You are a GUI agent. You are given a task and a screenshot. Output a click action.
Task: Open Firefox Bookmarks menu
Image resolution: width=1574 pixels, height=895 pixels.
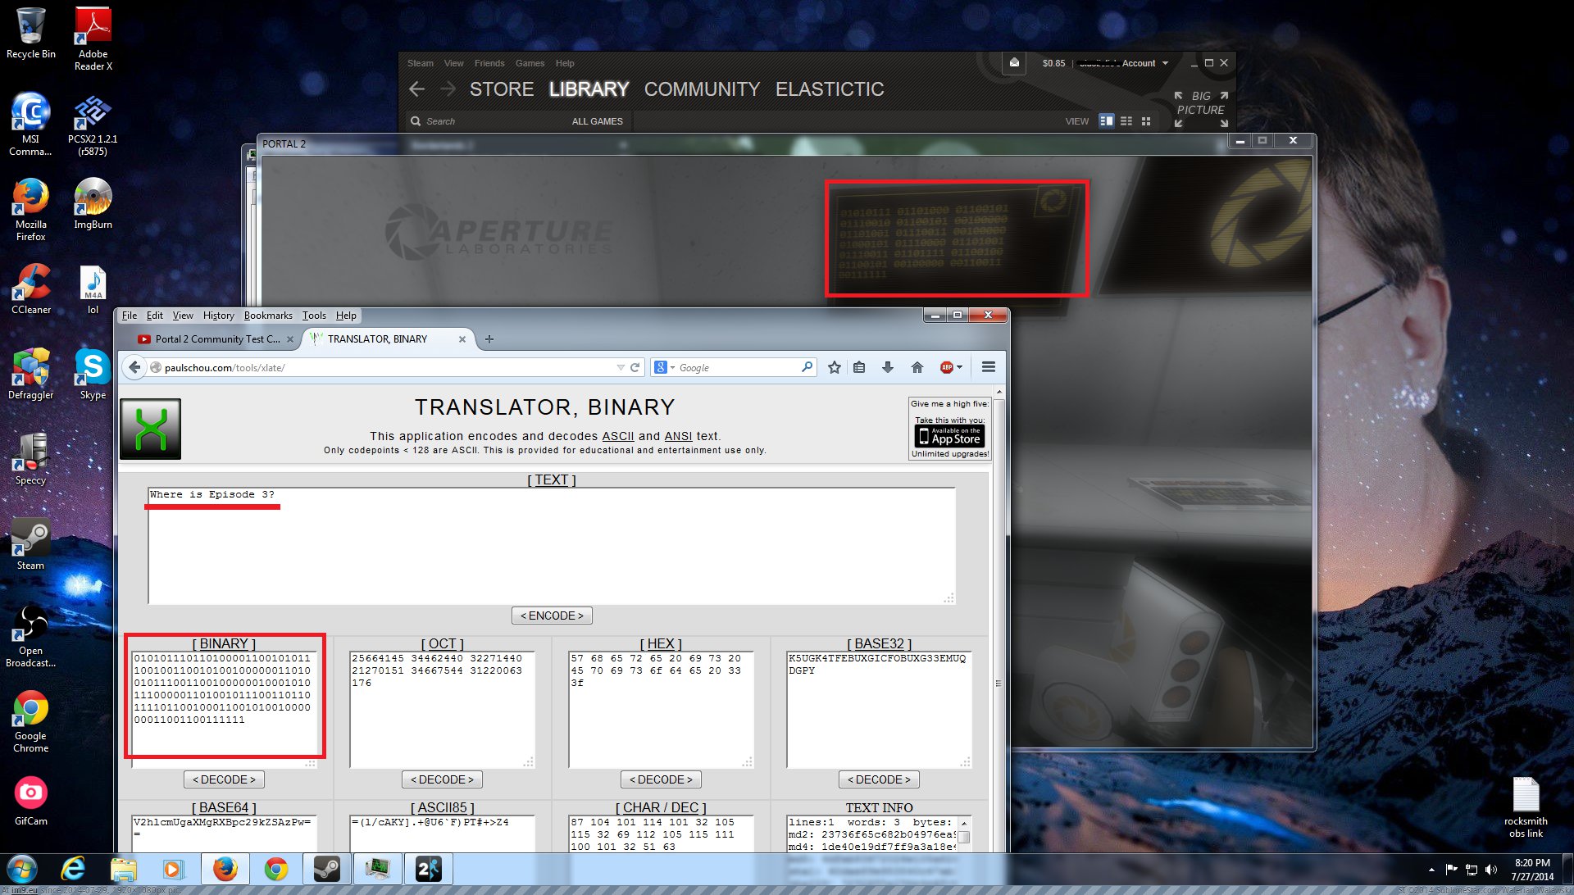pyautogui.click(x=268, y=316)
